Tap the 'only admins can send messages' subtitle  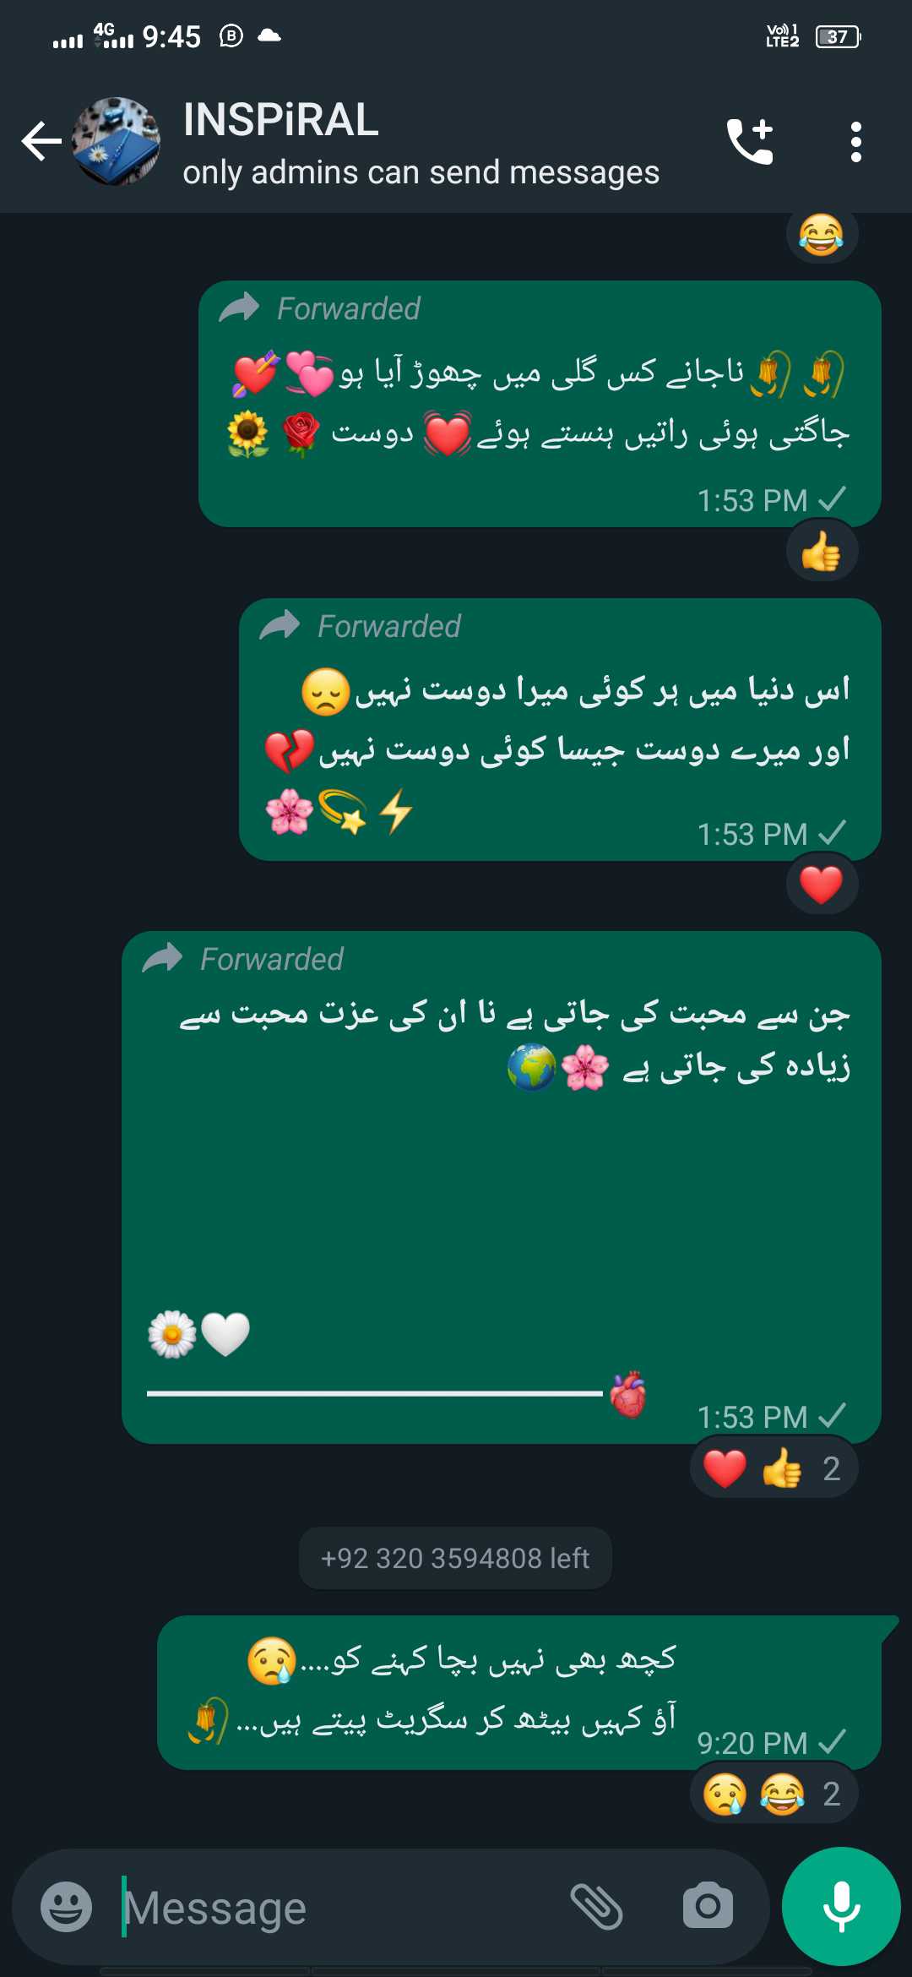(x=421, y=172)
